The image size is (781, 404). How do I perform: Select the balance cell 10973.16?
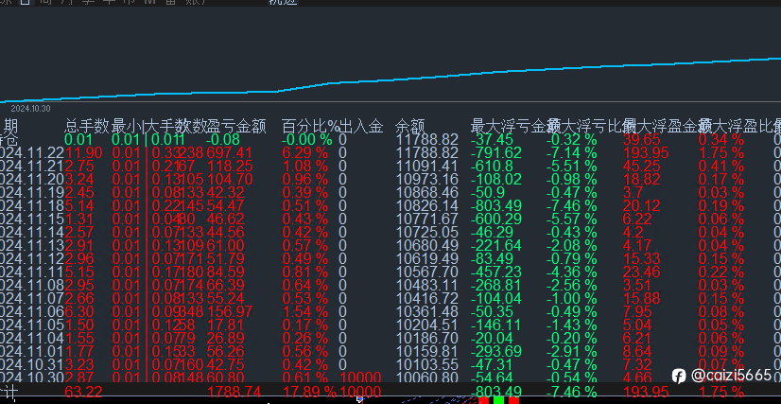(426, 179)
